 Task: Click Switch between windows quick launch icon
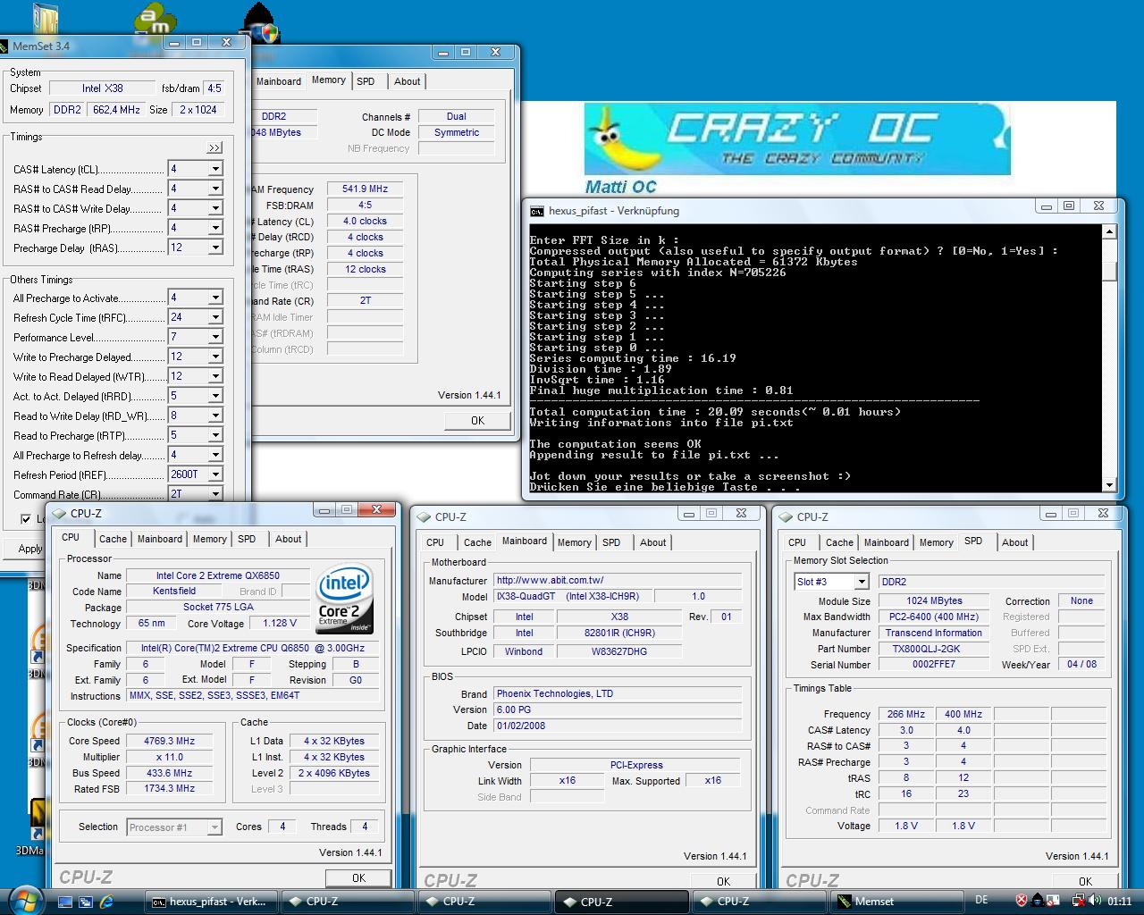86,902
